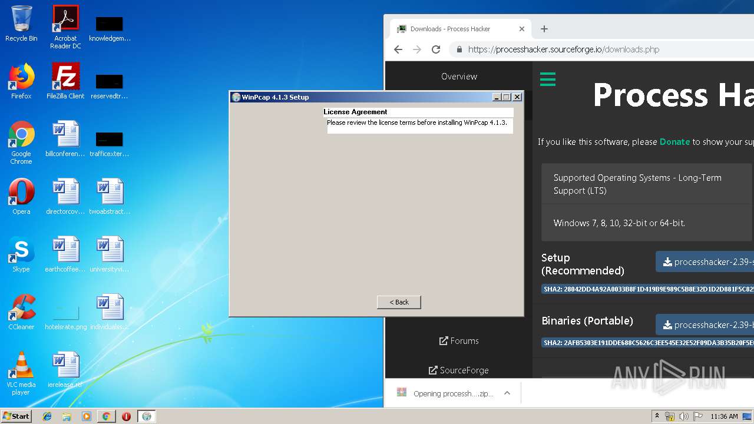Minimize the WinPcap 4.1.3 Setup window
Screen dimensions: 754x424
(497, 97)
